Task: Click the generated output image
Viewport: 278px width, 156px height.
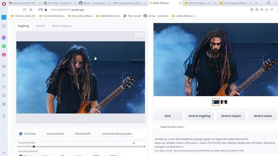Action: pyautogui.click(x=216, y=60)
